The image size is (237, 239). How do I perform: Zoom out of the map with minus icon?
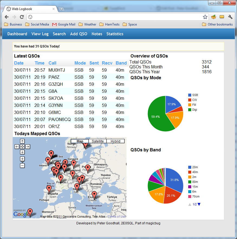[x=22, y=165]
